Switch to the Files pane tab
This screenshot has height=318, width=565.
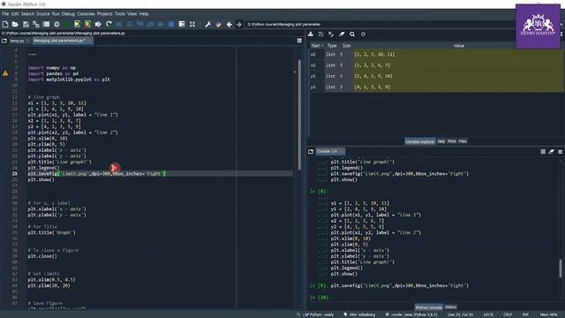point(463,141)
